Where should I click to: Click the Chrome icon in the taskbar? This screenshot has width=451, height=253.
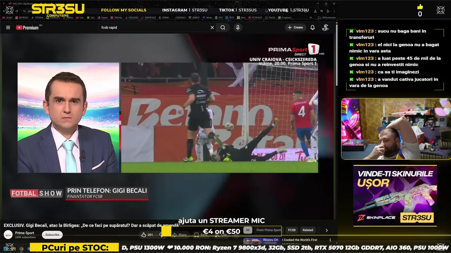pos(21,249)
